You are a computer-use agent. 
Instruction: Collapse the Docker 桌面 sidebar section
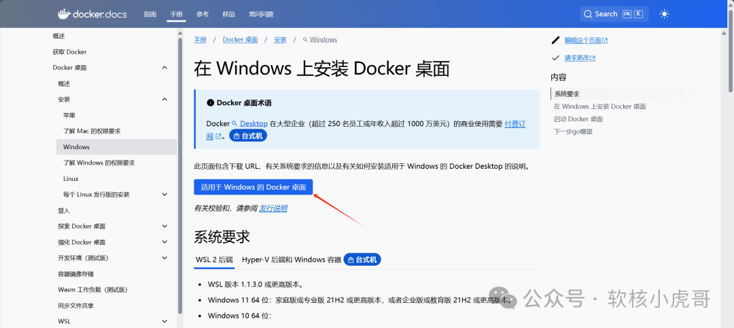(x=164, y=68)
